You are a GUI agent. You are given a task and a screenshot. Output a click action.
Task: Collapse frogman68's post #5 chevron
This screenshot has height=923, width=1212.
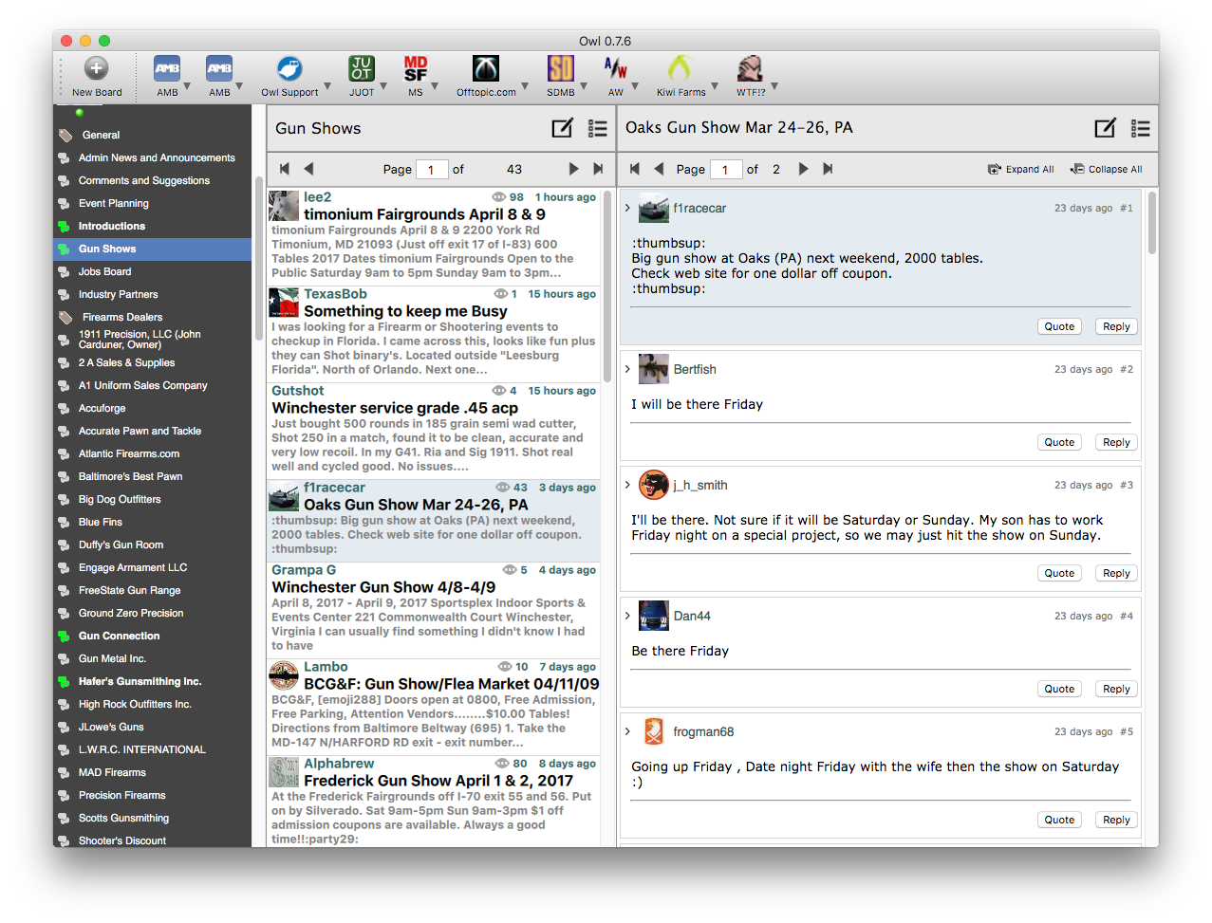[627, 731]
